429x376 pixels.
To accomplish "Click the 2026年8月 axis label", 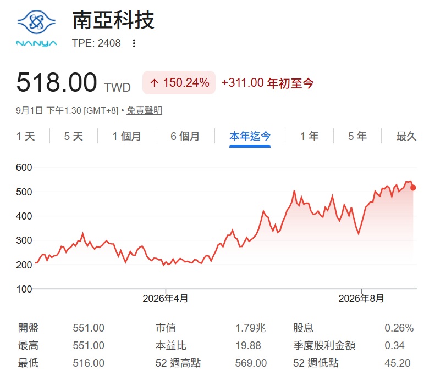I will coord(361,299).
